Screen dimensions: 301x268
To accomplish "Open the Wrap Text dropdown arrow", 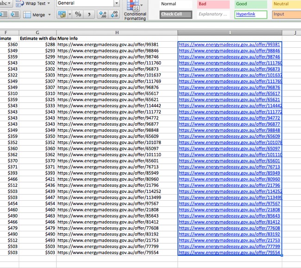I will [49, 3].
